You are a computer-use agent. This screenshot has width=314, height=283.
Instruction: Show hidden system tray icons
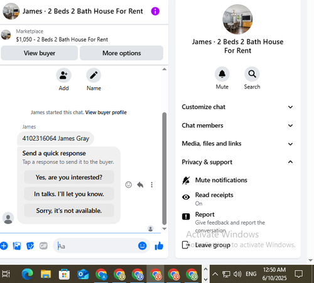pyautogui.click(x=215, y=274)
